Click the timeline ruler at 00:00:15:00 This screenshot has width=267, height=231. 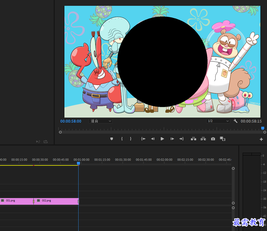19,160
